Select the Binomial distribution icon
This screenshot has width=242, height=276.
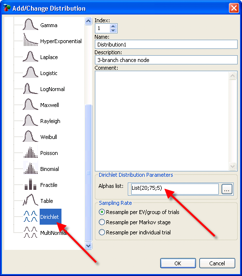[31, 169]
